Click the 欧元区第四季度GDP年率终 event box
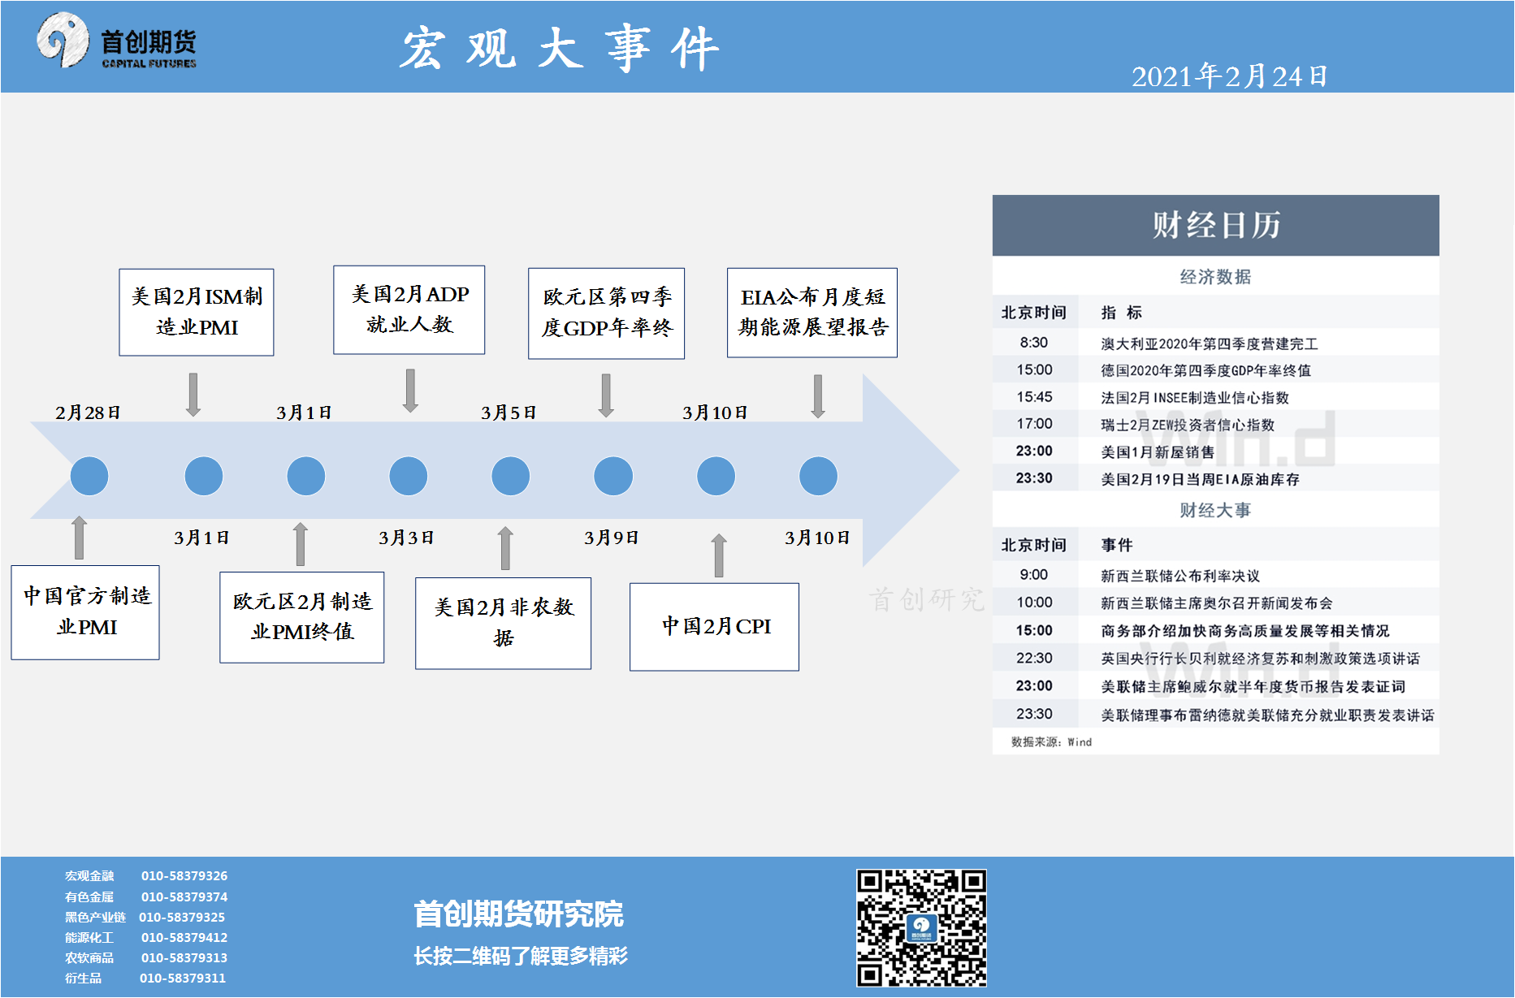This screenshot has height=998, width=1515. tap(606, 313)
